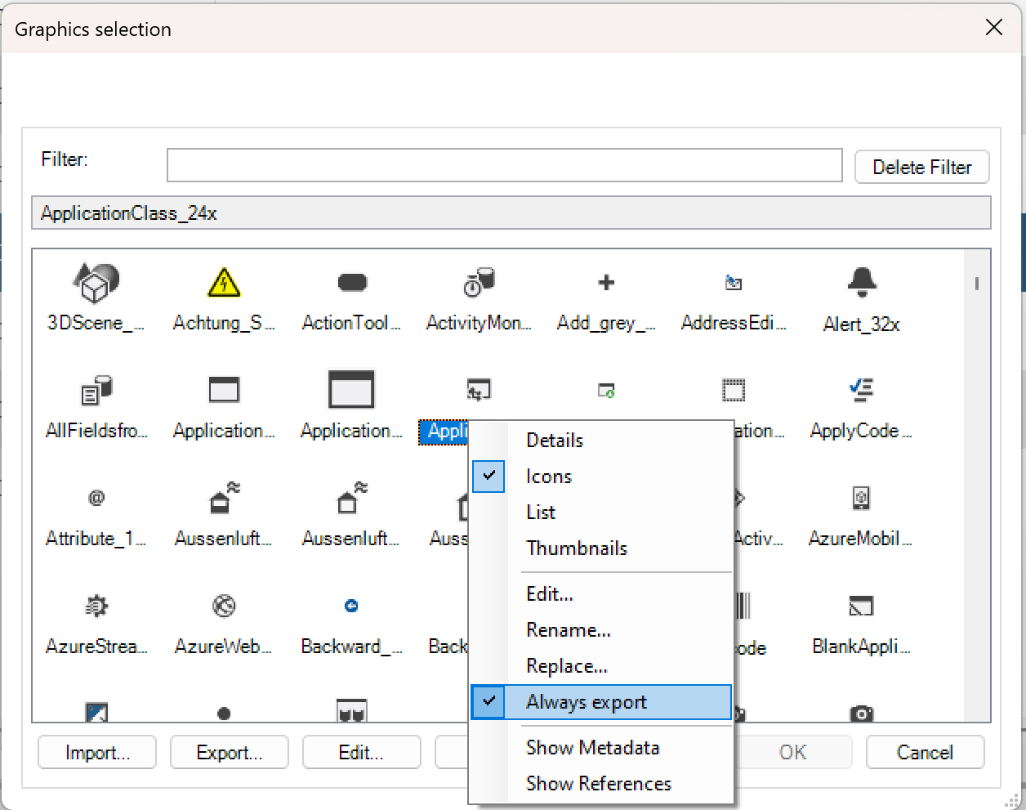Select the ApplyCode checklist graphic
1026x810 pixels.
pos(861,391)
